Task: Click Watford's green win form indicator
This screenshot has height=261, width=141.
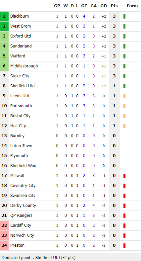Action: pyautogui.click(x=124, y=56)
